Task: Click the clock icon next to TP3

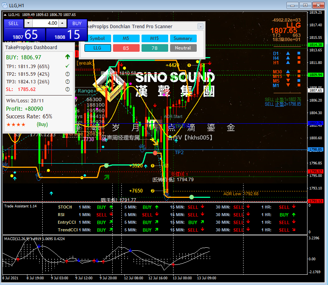Action: pos(67,81)
